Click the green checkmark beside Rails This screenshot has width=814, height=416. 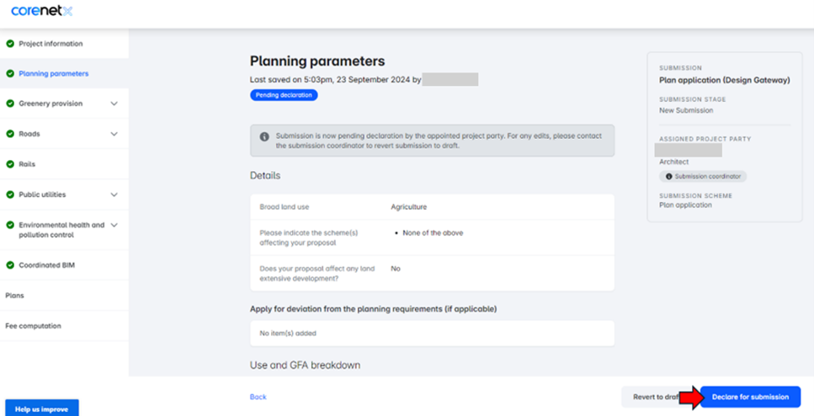coord(10,164)
